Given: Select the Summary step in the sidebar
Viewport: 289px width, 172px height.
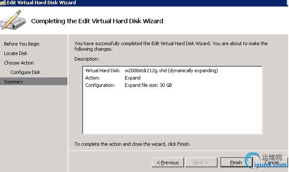Looking at the screenshot, I should point(13,82).
